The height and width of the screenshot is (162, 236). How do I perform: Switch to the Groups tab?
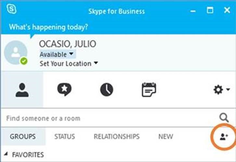tap(23, 136)
